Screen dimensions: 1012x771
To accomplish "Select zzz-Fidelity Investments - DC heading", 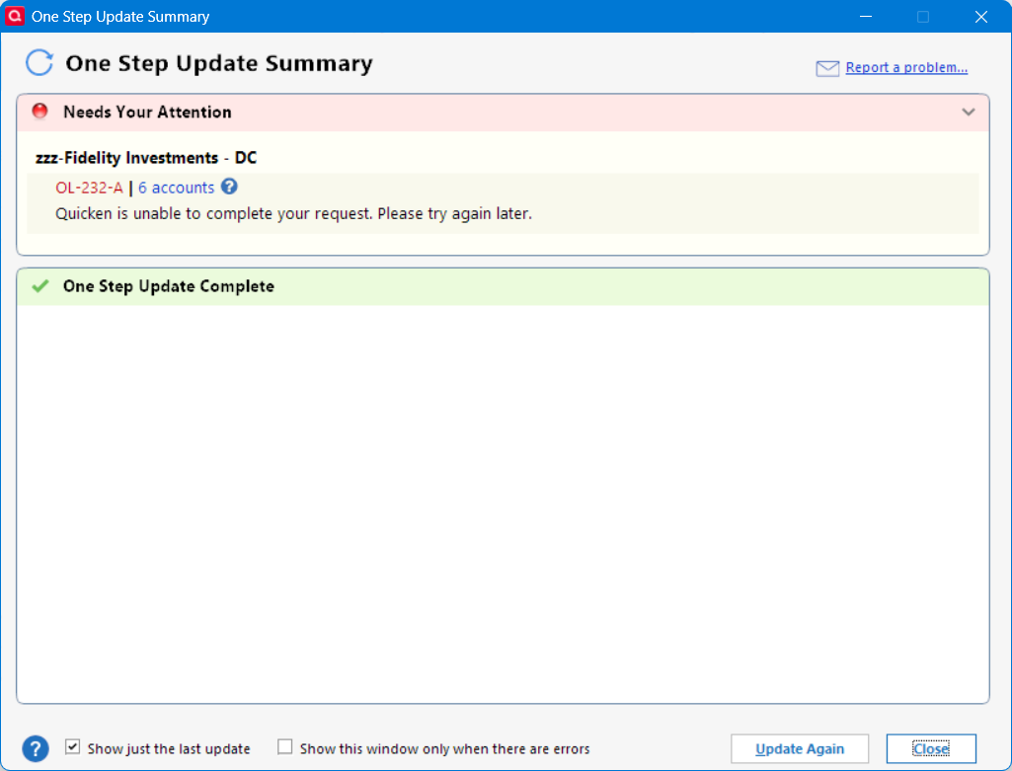I will [146, 158].
